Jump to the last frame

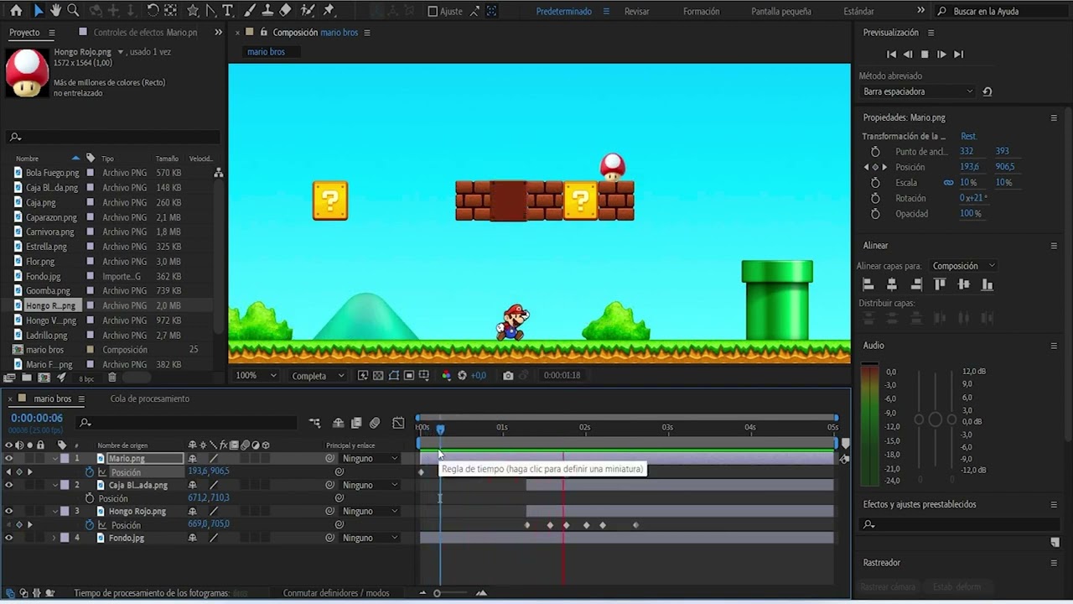[958, 54]
